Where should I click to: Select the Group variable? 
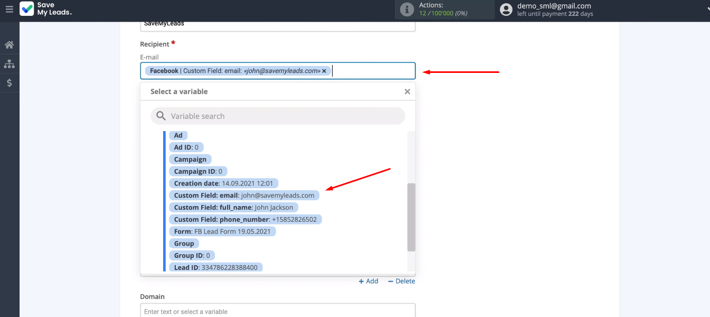pyautogui.click(x=184, y=244)
